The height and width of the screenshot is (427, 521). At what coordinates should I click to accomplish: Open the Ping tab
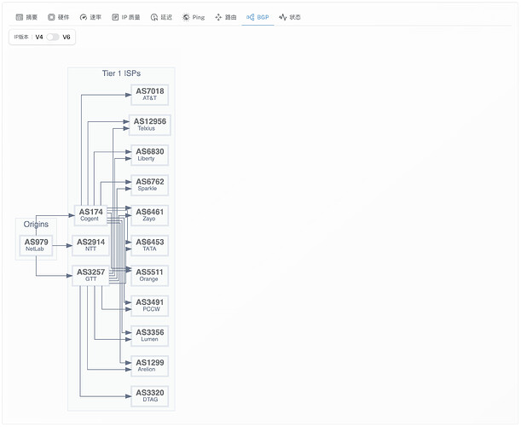(x=194, y=17)
